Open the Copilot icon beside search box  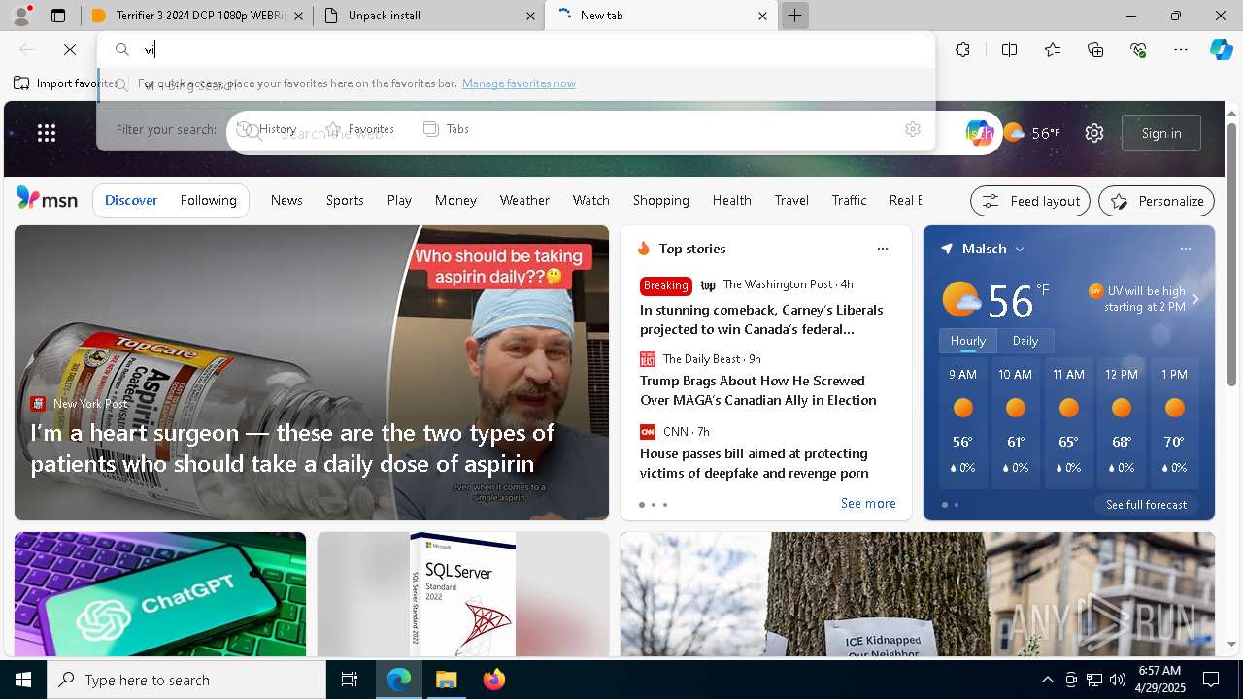pos(979,133)
